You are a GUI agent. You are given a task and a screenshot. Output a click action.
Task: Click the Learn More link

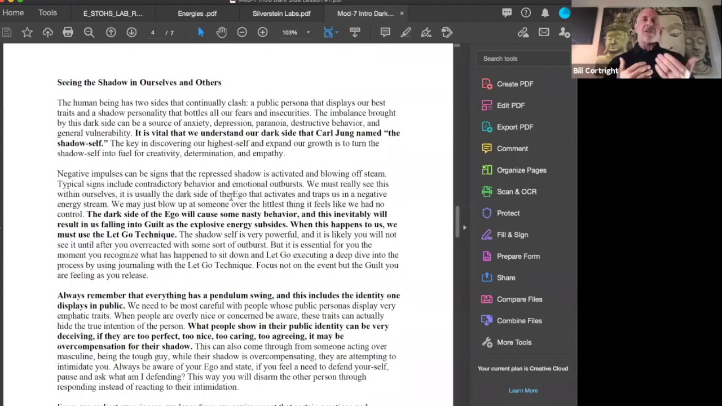tap(523, 390)
